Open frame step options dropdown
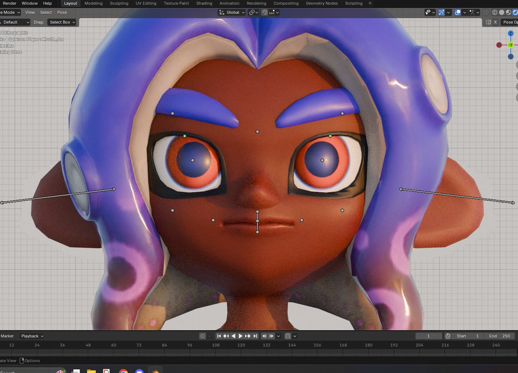Screen dimensions: 518x373 coord(278,336)
